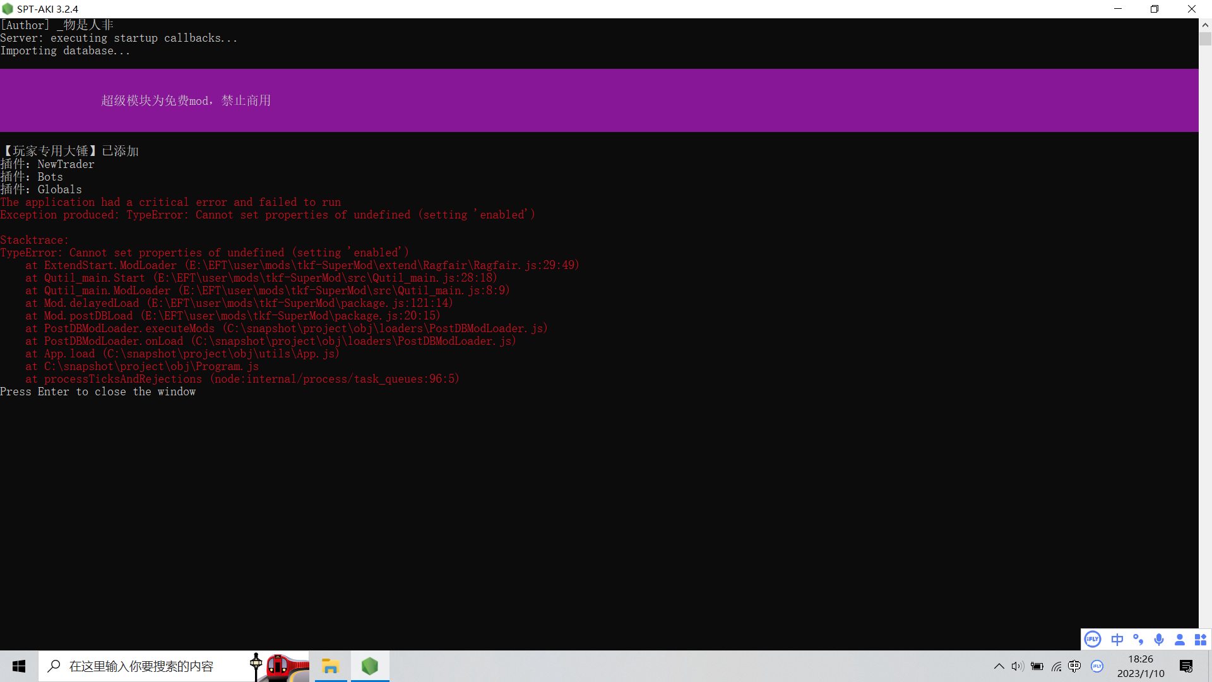Open the volume control in the tray

(1017, 666)
